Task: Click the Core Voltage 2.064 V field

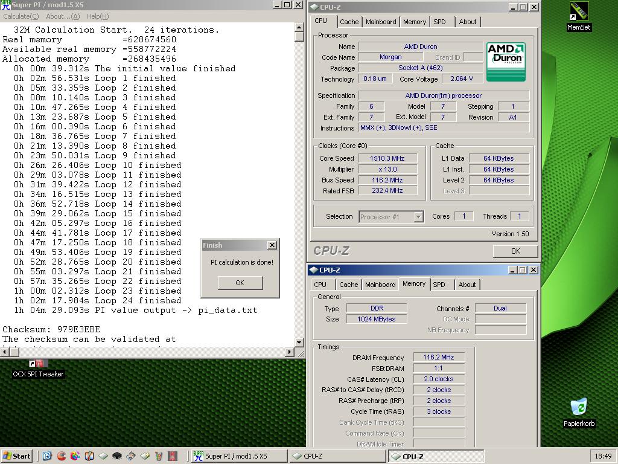Action: tap(462, 79)
